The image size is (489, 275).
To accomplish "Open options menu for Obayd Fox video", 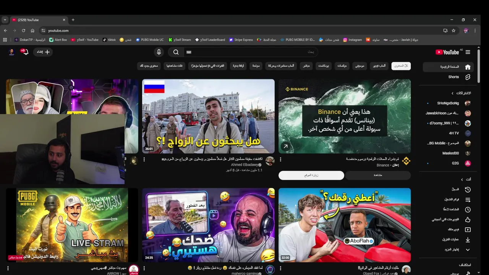I will 280,268.
